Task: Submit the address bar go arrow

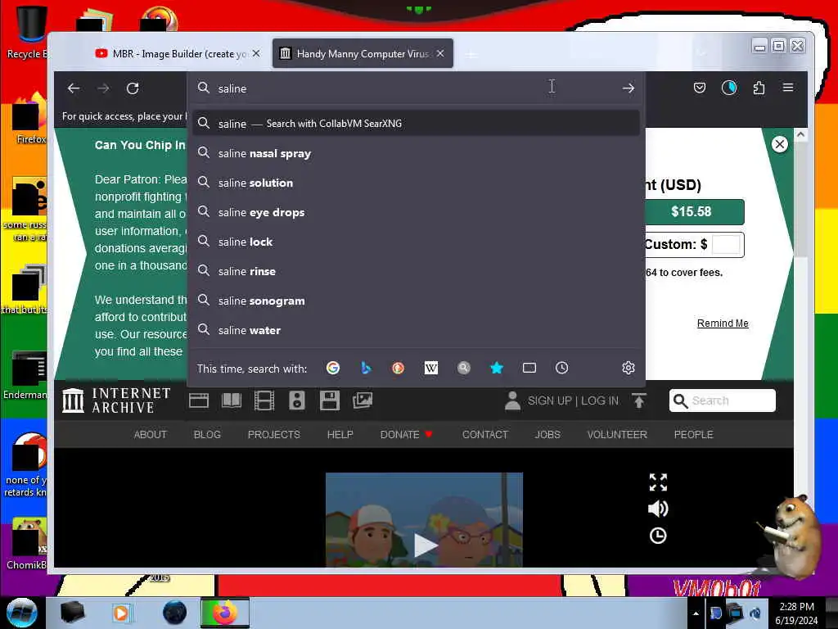Action: pyautogui.click(x=628, y=88)
